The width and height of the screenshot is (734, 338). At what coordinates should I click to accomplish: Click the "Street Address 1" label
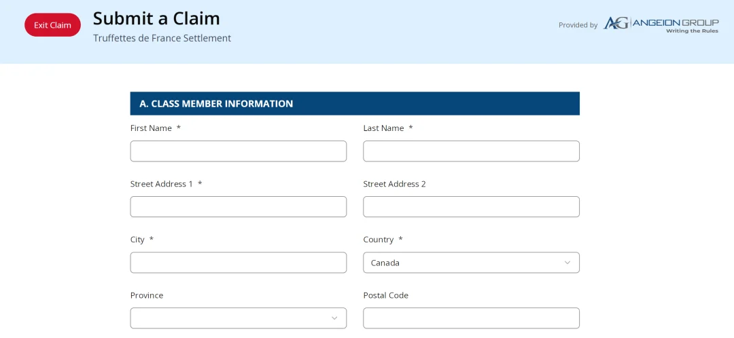pyautogui.click(x=161, y=184)
